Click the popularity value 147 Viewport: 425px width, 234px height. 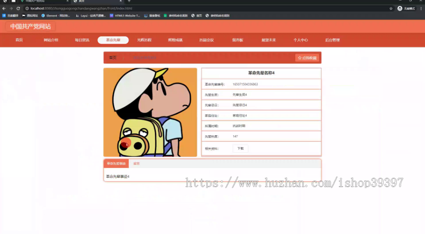click(x=235, y=136)
